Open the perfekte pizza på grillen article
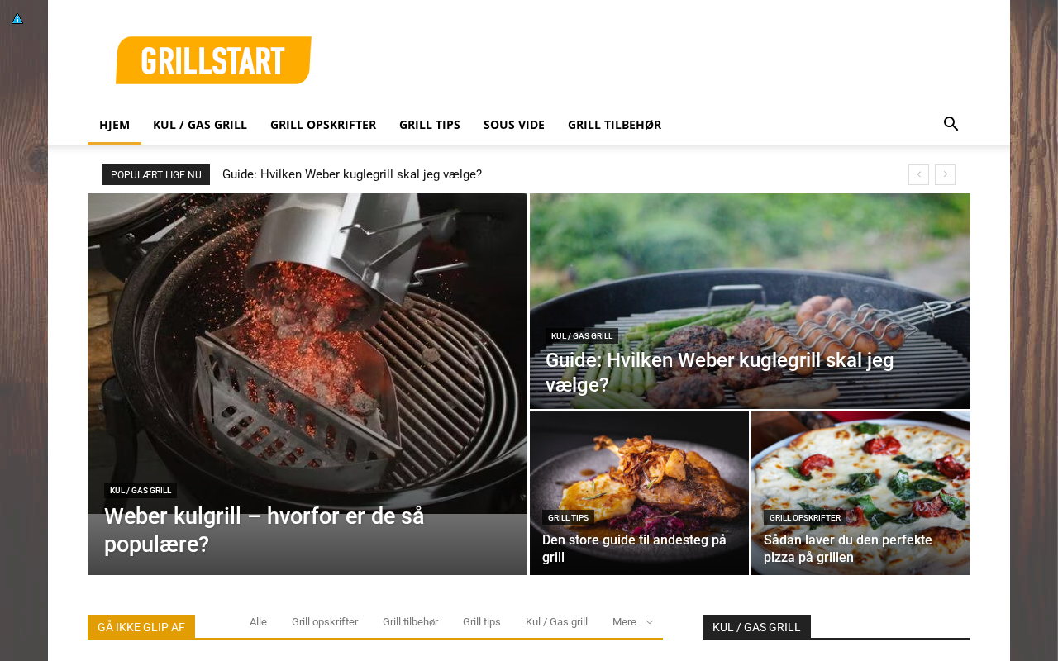The height and width of the screenshot is (661, 1058). coord(848,549)
